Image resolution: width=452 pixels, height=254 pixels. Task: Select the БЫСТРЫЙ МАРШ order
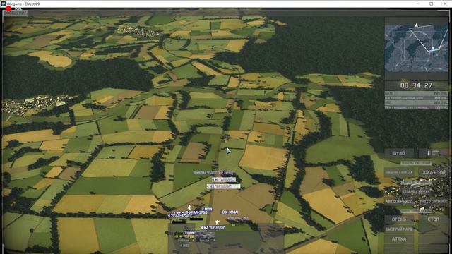point(399,229)
